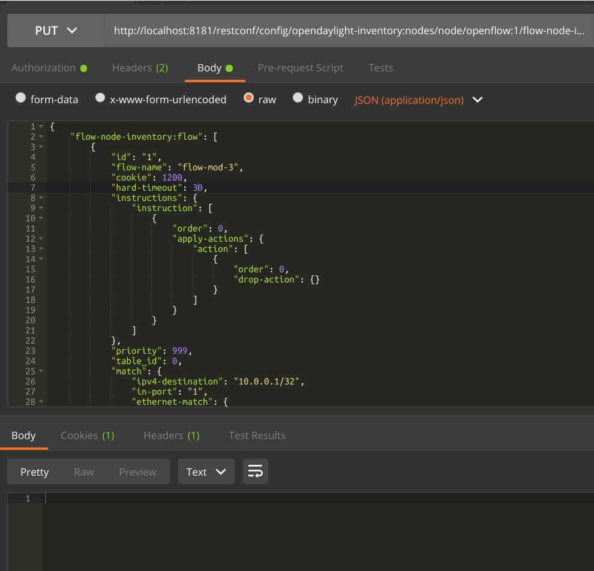Toggle the line wrap icon
The width and height of the screenshot is (594, 571).
pos(256,472)
